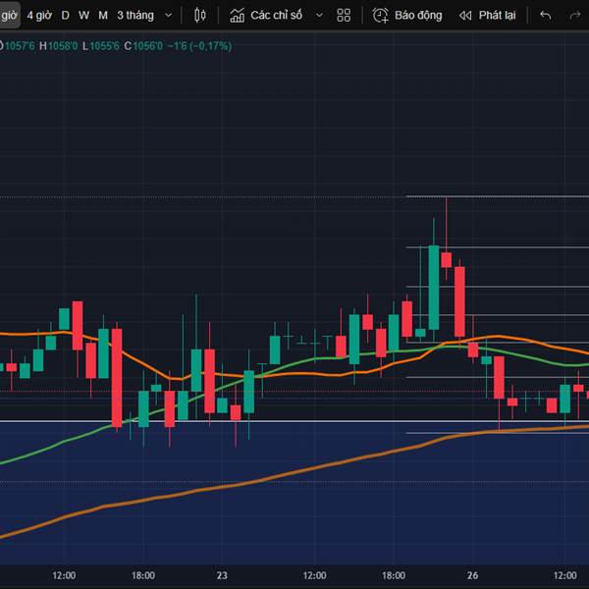Click the 12:00 label between dates 23 and 26

coord(315,575)
